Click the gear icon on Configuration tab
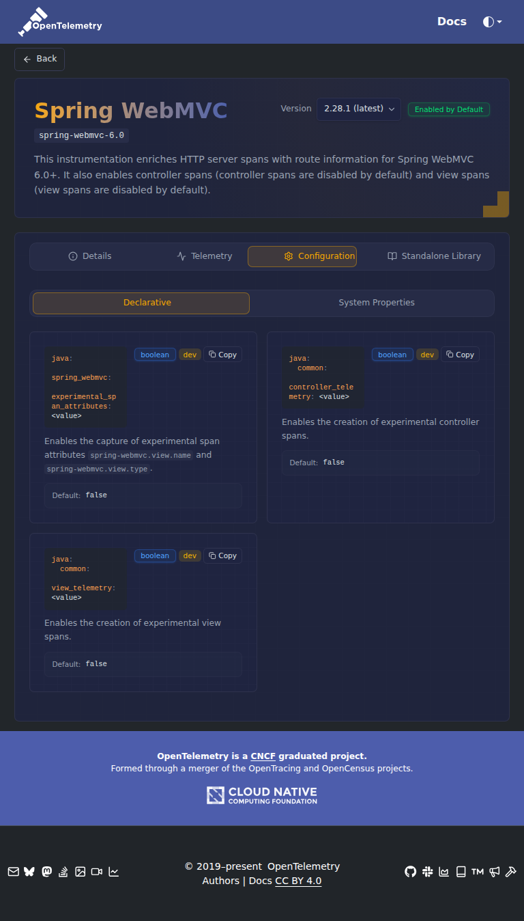The image size is (524, 921). coord(289,256)
